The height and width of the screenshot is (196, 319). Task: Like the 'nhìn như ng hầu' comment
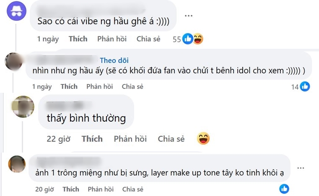(69, 87)
